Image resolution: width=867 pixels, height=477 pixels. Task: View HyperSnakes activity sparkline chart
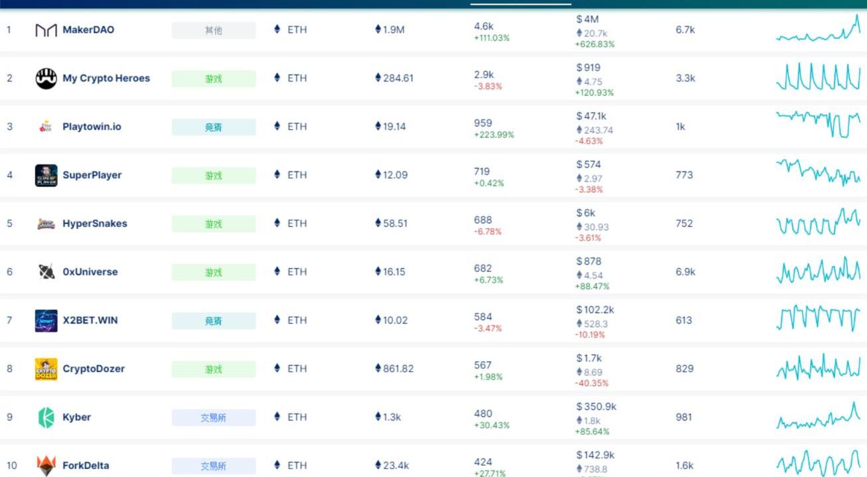click(819, 222)
